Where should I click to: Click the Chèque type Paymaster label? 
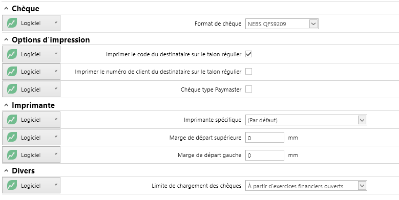[x=211, y=90]
